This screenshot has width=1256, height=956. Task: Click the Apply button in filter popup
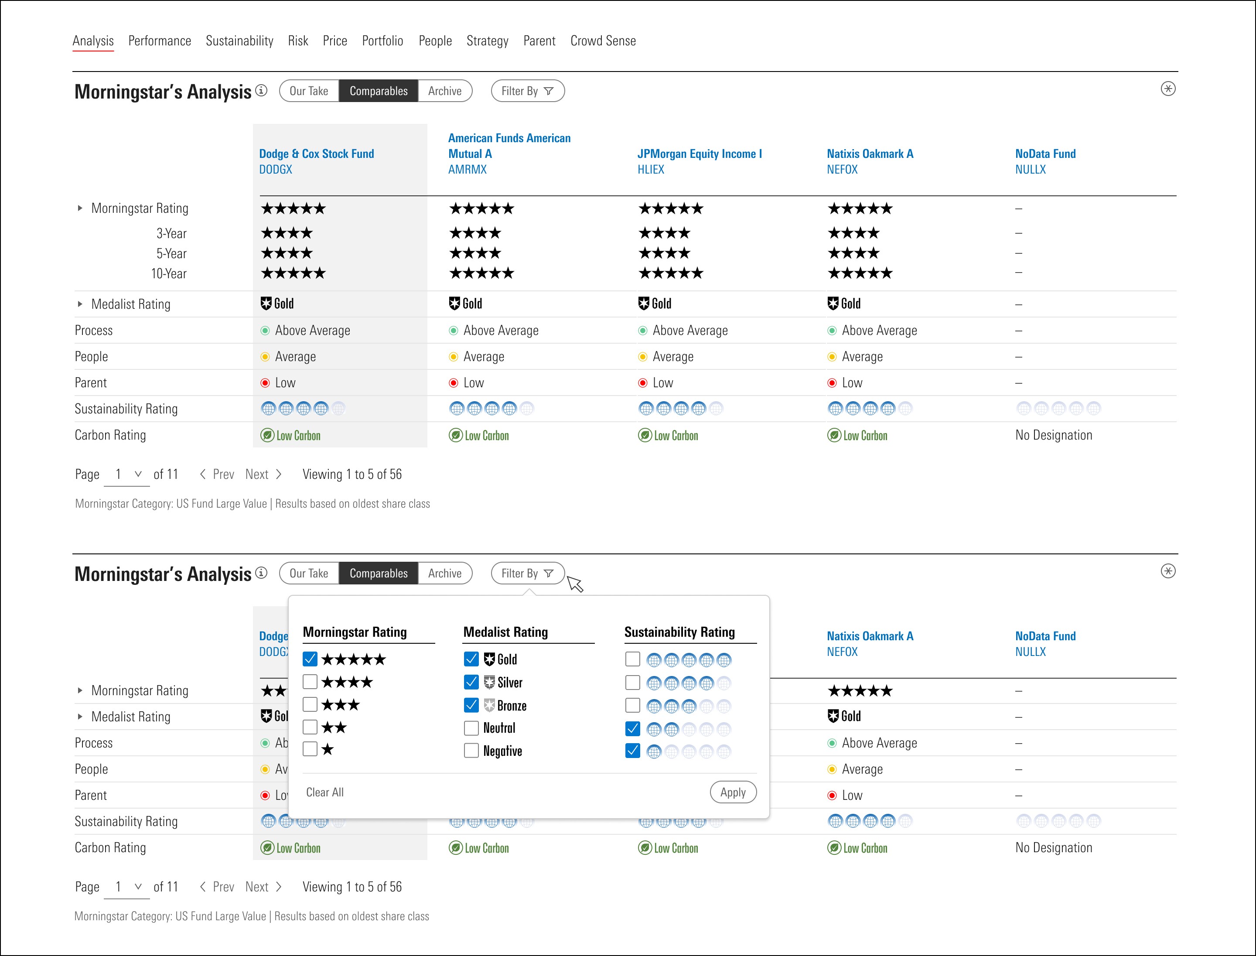click(x=733, y=792)
